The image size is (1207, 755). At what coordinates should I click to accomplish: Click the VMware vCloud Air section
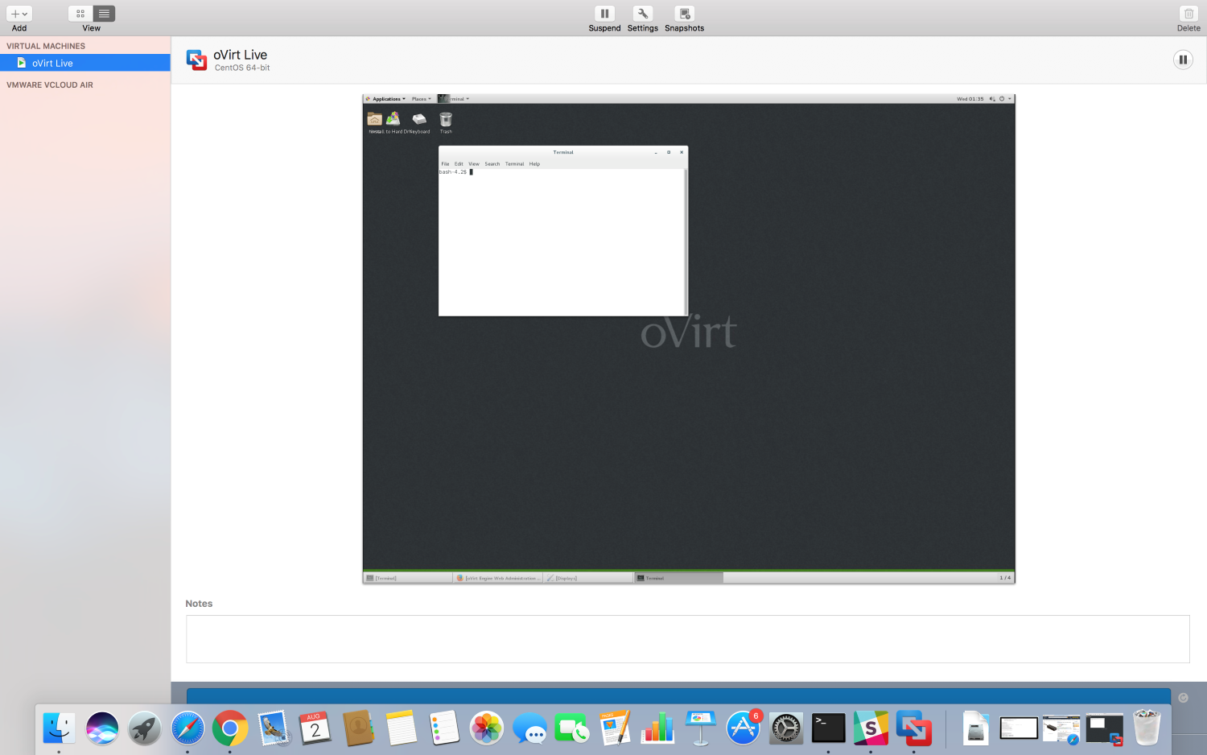pyautogui.click(x=50, y=85)
